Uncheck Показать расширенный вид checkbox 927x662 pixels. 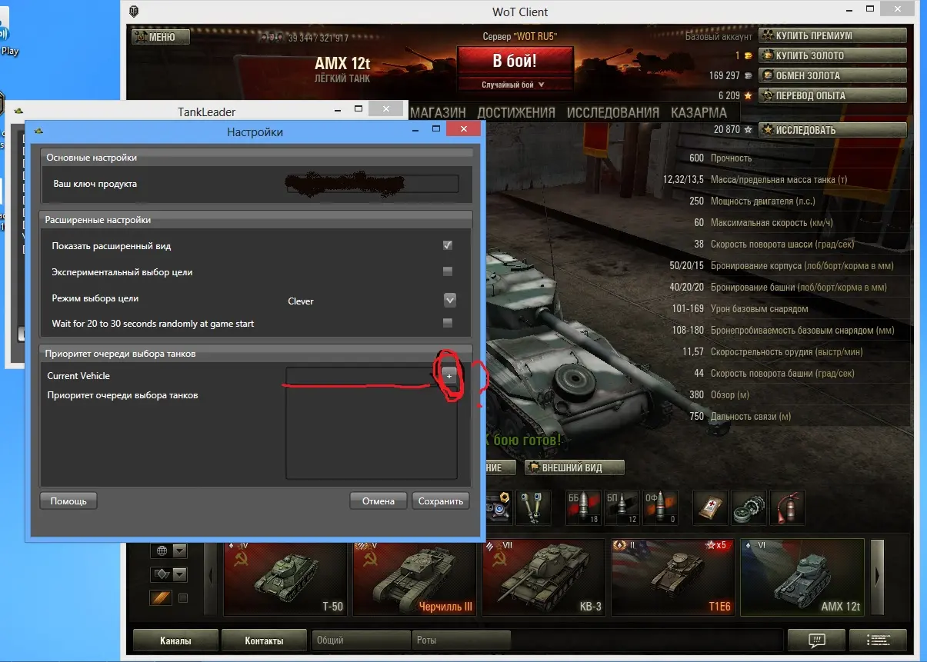448,246
